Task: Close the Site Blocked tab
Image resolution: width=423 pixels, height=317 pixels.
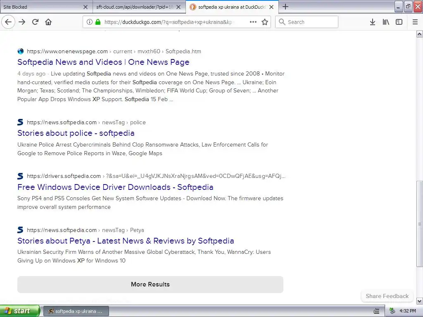Action: click(85, 7)
